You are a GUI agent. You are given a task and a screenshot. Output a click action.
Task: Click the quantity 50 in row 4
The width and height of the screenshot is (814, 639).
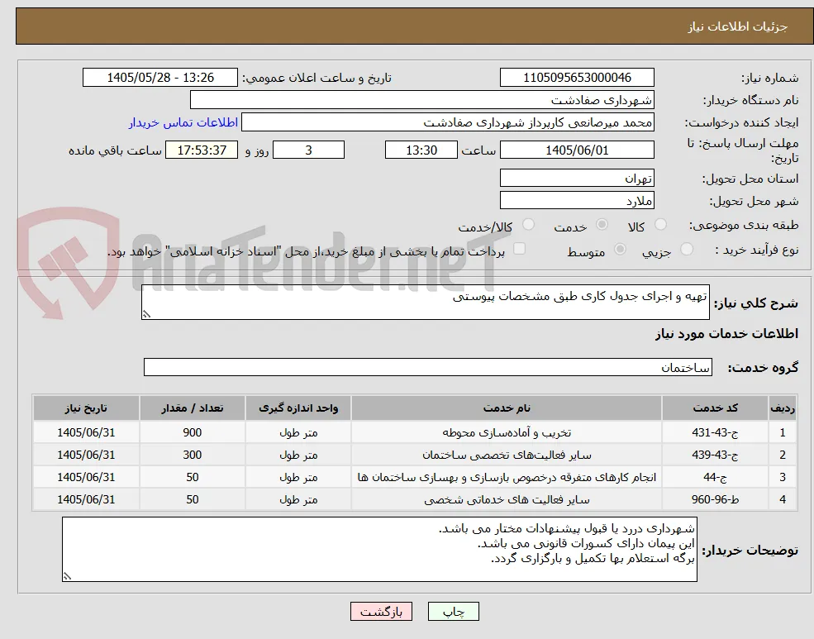pos(192,499)
